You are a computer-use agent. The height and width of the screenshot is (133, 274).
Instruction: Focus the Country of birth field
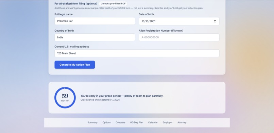95,37
